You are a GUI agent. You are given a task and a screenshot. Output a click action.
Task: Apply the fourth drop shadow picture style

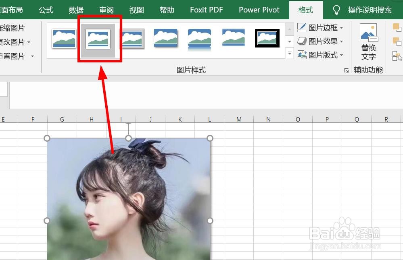point(166,38)
